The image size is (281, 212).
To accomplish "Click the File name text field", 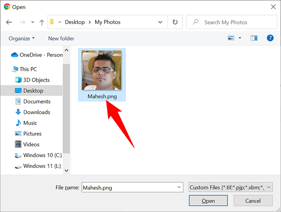I will point(132,187).
